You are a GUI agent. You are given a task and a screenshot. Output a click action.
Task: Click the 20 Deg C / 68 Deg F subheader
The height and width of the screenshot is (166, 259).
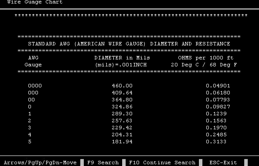[x=204, y=65]
